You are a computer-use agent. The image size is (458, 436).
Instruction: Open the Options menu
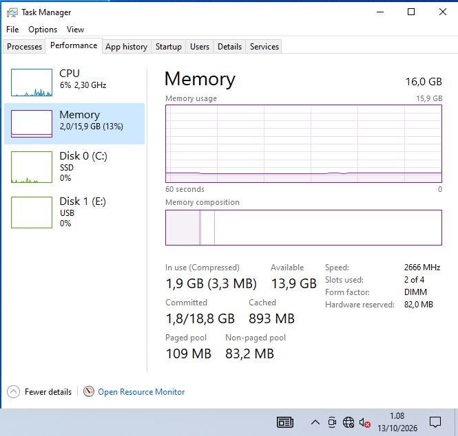click(x=43, y=30)
